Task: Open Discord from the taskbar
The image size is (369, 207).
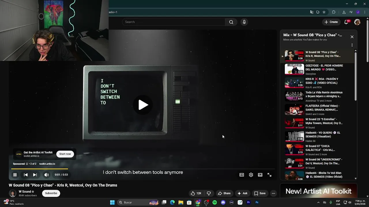Action: [x=223, y=202]
